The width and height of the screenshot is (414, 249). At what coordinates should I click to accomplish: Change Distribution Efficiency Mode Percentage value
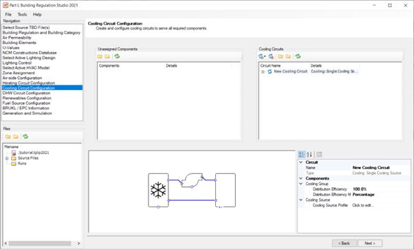(x=381, y=195)
